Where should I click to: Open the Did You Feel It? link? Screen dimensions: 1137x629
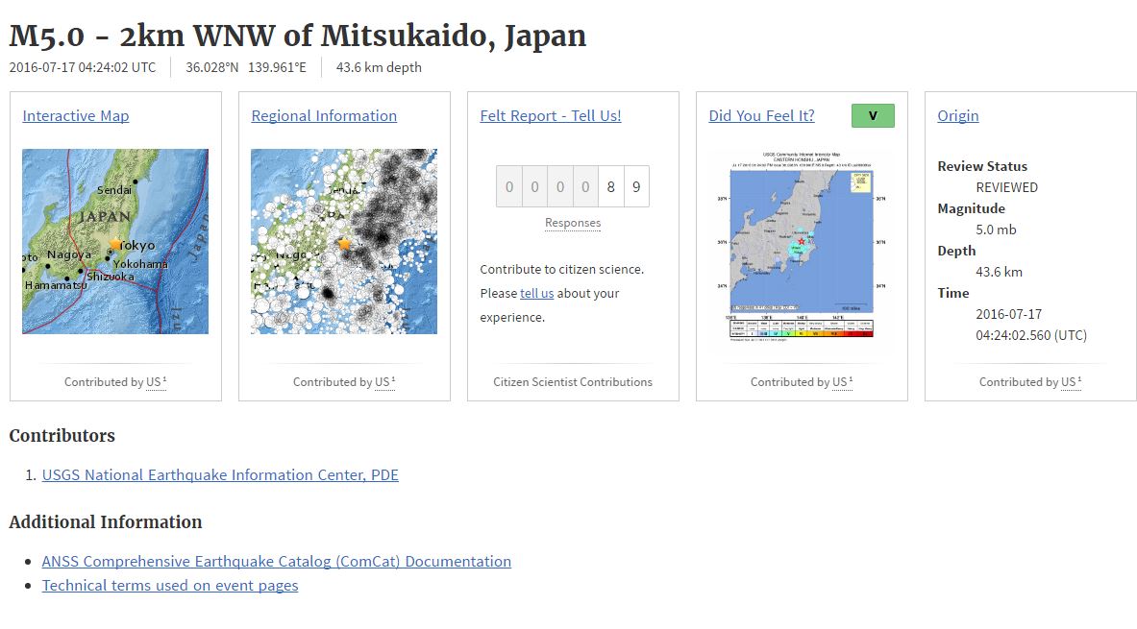click(x=761, y=116)
